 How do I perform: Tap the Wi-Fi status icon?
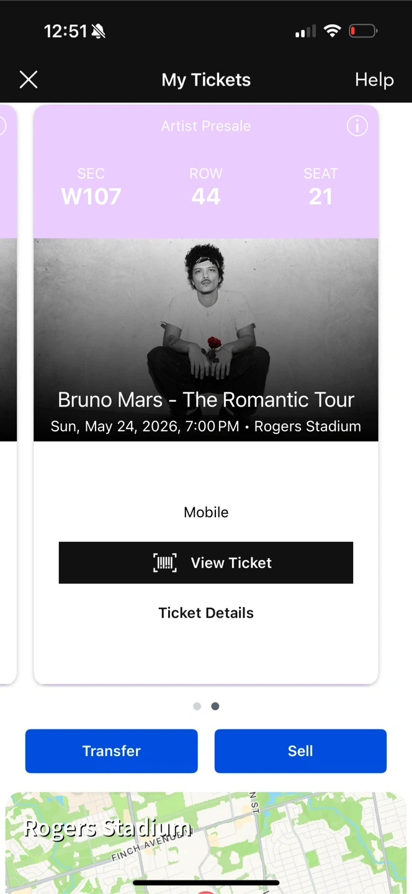pos(333,31)
